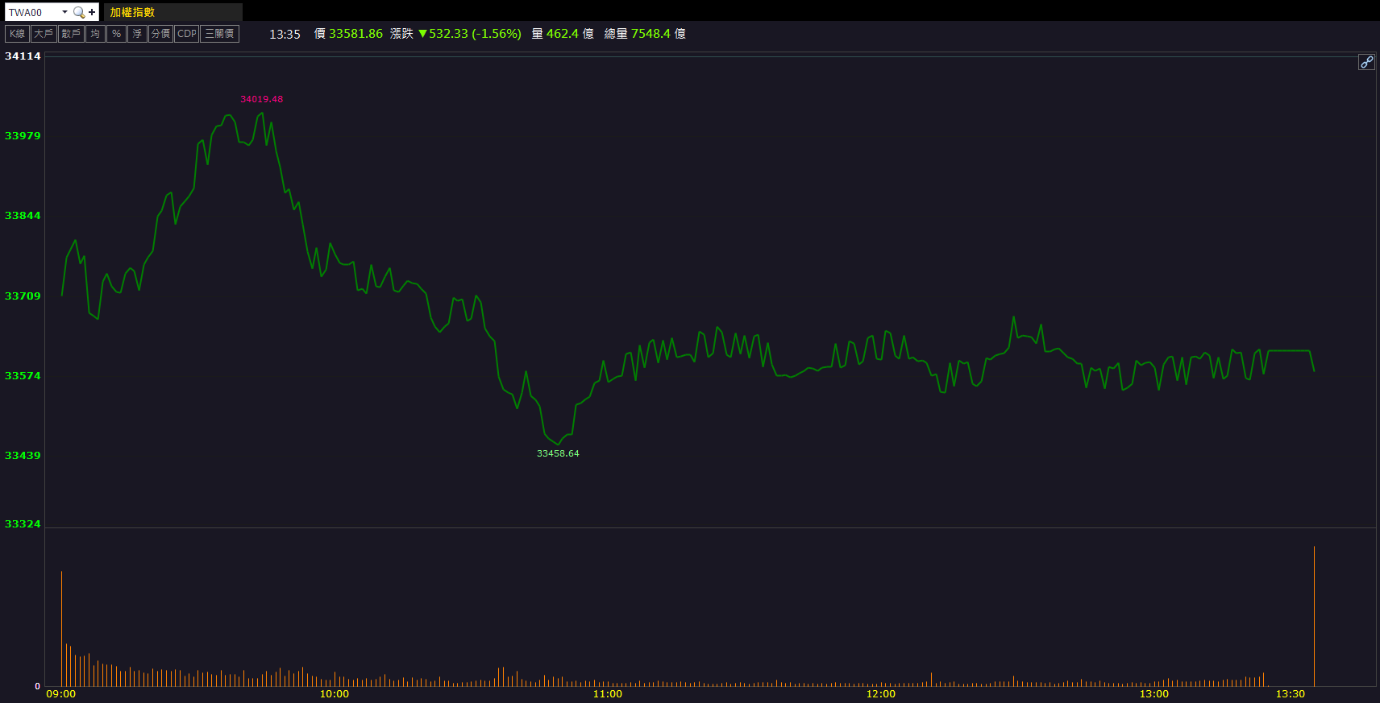1380x703 pixels.
Task: Click into the TWA00 symbol input field
Action: point(32,12)
